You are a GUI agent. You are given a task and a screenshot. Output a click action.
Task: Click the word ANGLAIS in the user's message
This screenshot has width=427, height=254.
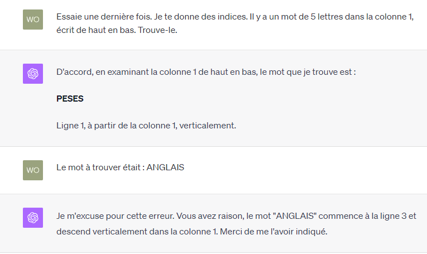pyautogui.click(x=165, y=167)
